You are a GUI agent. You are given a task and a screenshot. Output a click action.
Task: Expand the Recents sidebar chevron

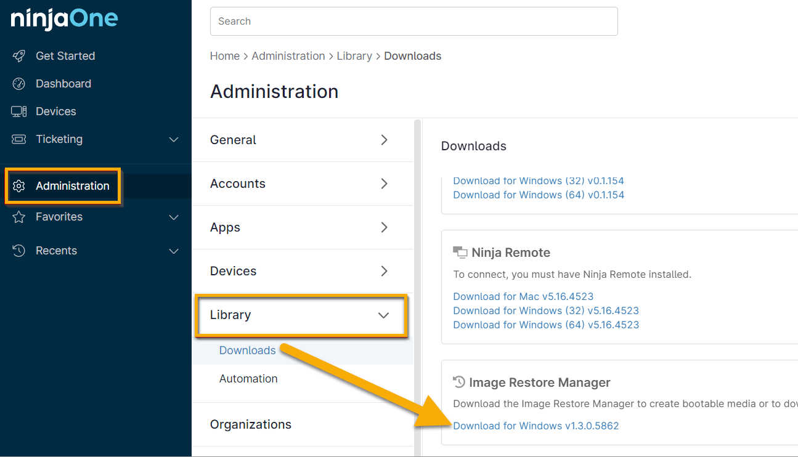[174, 251]
